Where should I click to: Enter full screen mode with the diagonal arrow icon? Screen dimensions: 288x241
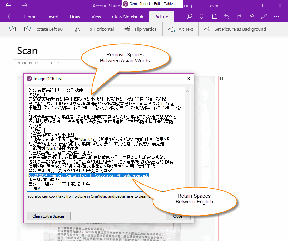tap(264, 17)
